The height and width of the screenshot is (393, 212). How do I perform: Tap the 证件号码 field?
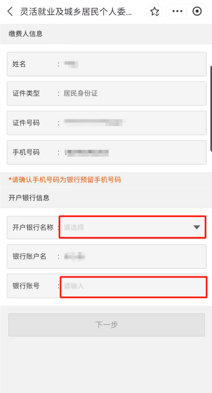(x=107, y=123)
